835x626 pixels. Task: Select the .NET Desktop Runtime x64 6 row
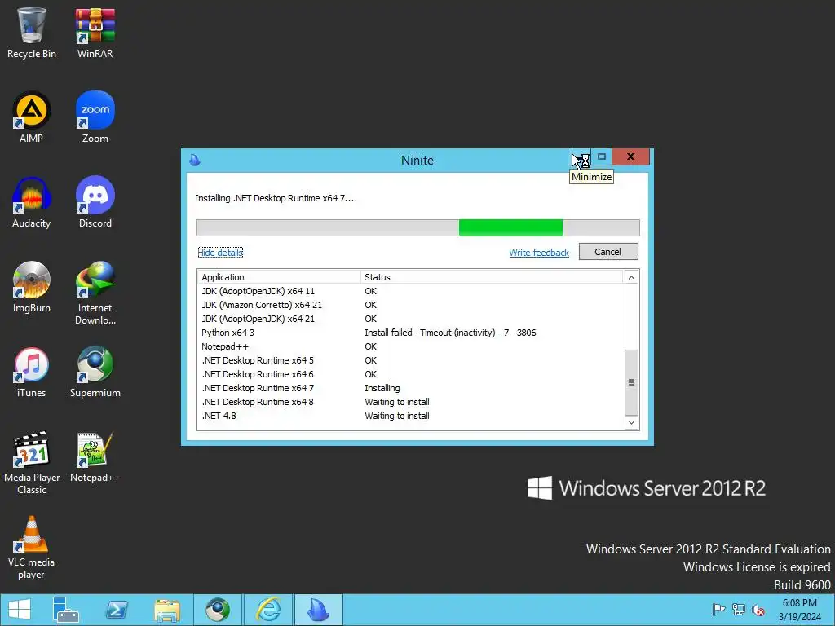[x=411, y=374]
